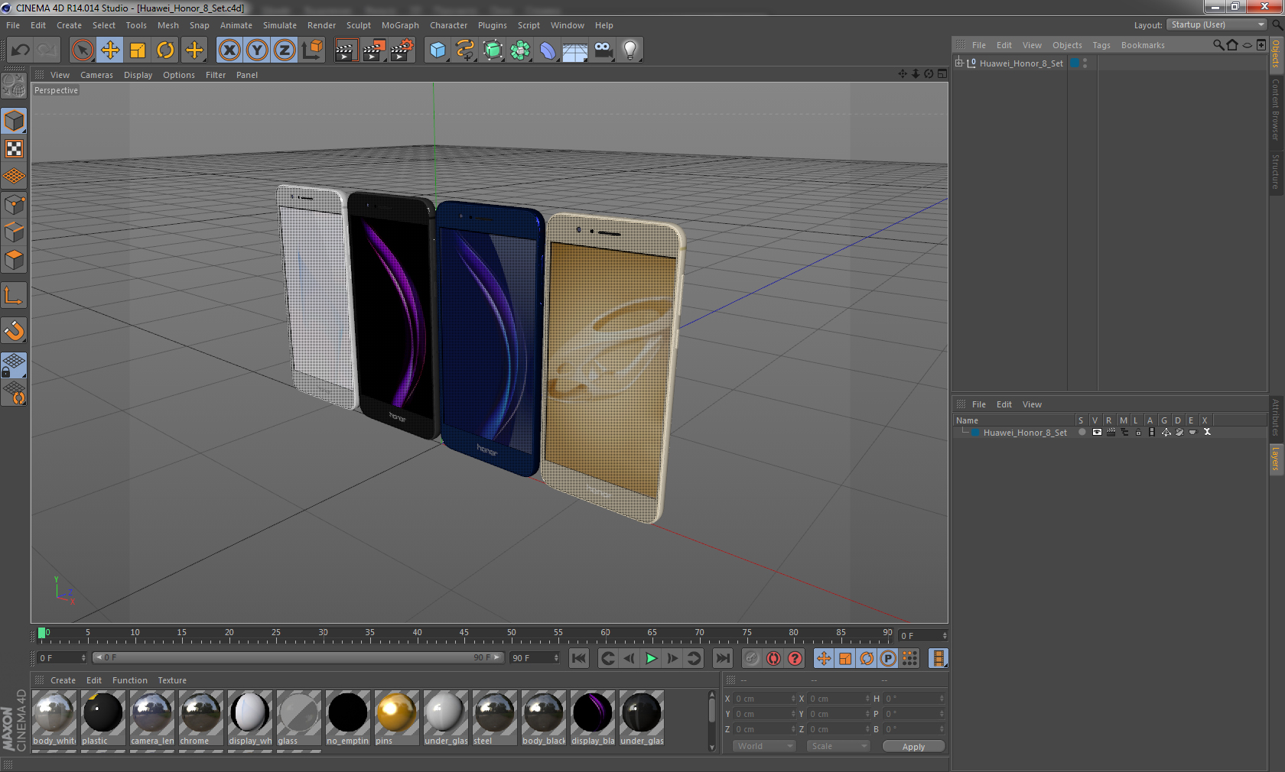Switch to Edges mode
This screenshot has width=1285, height=772.
pos(15,232)
